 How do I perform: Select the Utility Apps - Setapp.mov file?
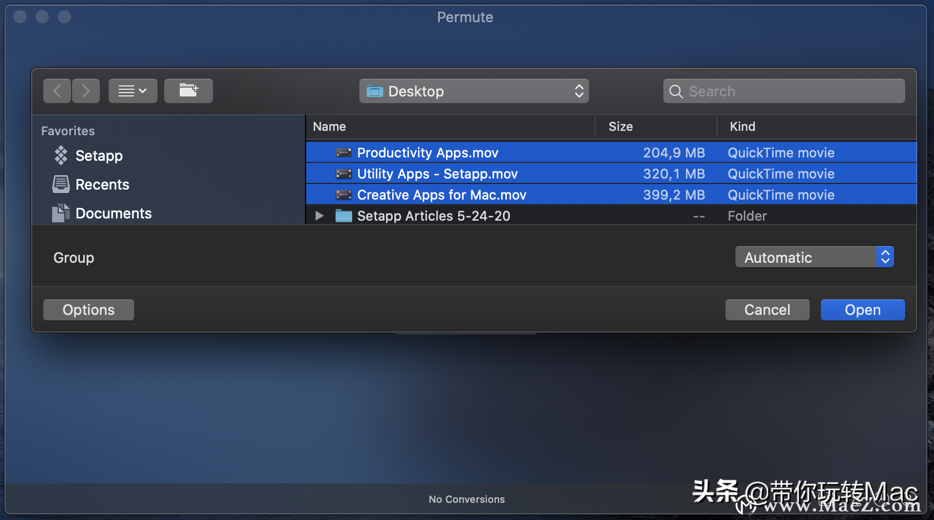611,174
